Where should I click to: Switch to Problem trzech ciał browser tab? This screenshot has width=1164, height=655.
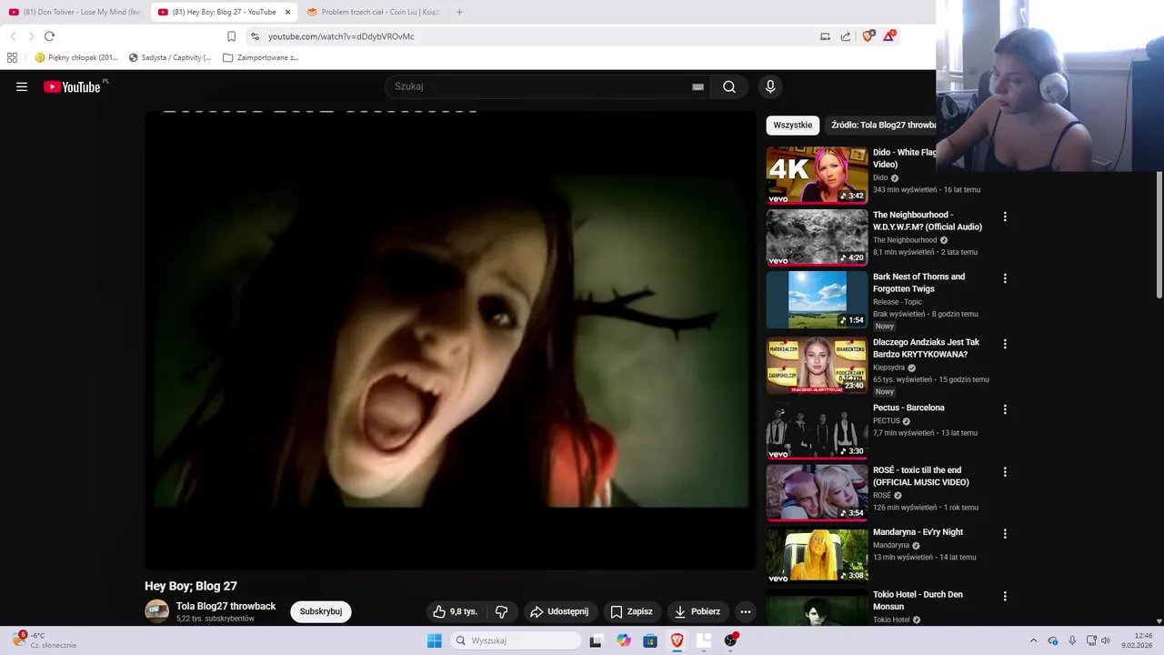coord(373,12)
